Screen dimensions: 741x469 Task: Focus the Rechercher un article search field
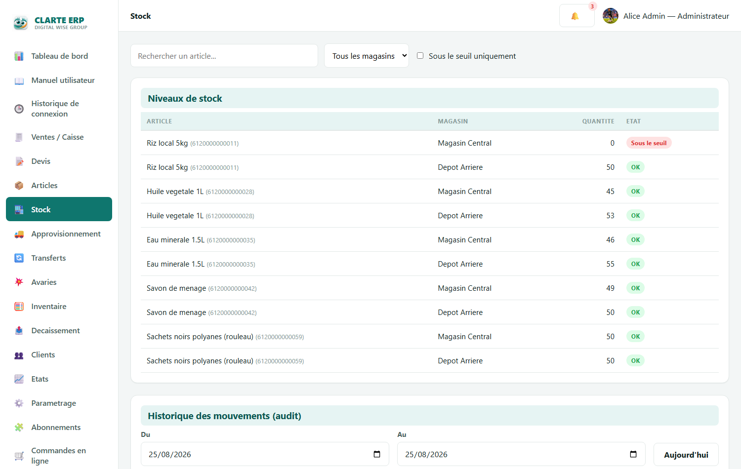pyautogui.click(x=224, y=56)
